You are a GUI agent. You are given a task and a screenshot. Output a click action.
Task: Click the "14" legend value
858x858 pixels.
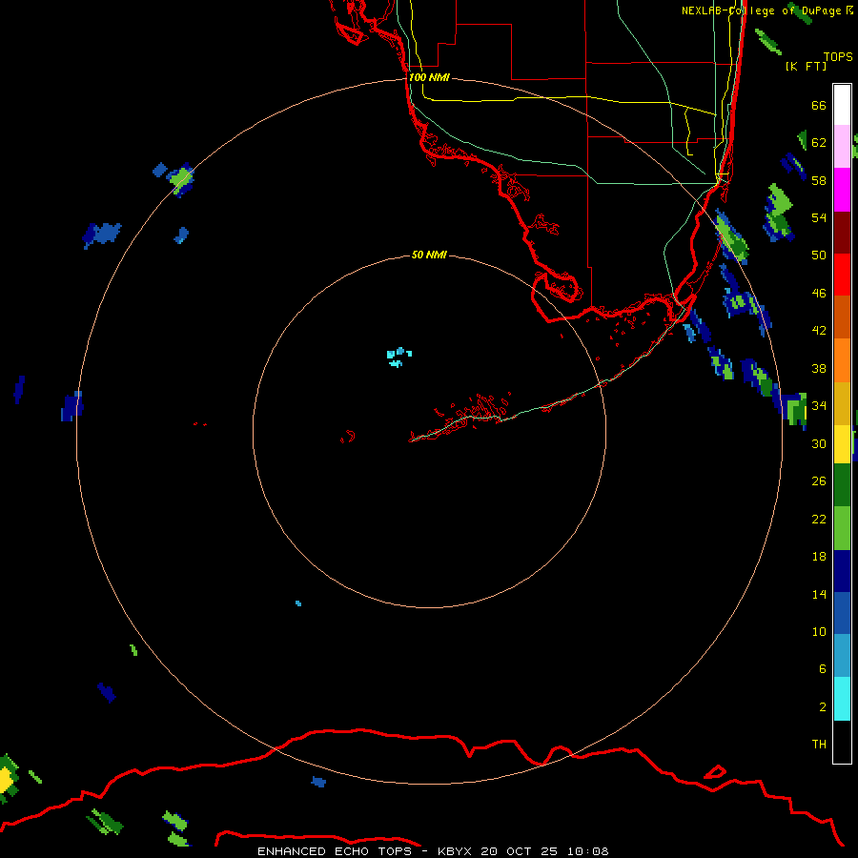[x=819, y=594]
